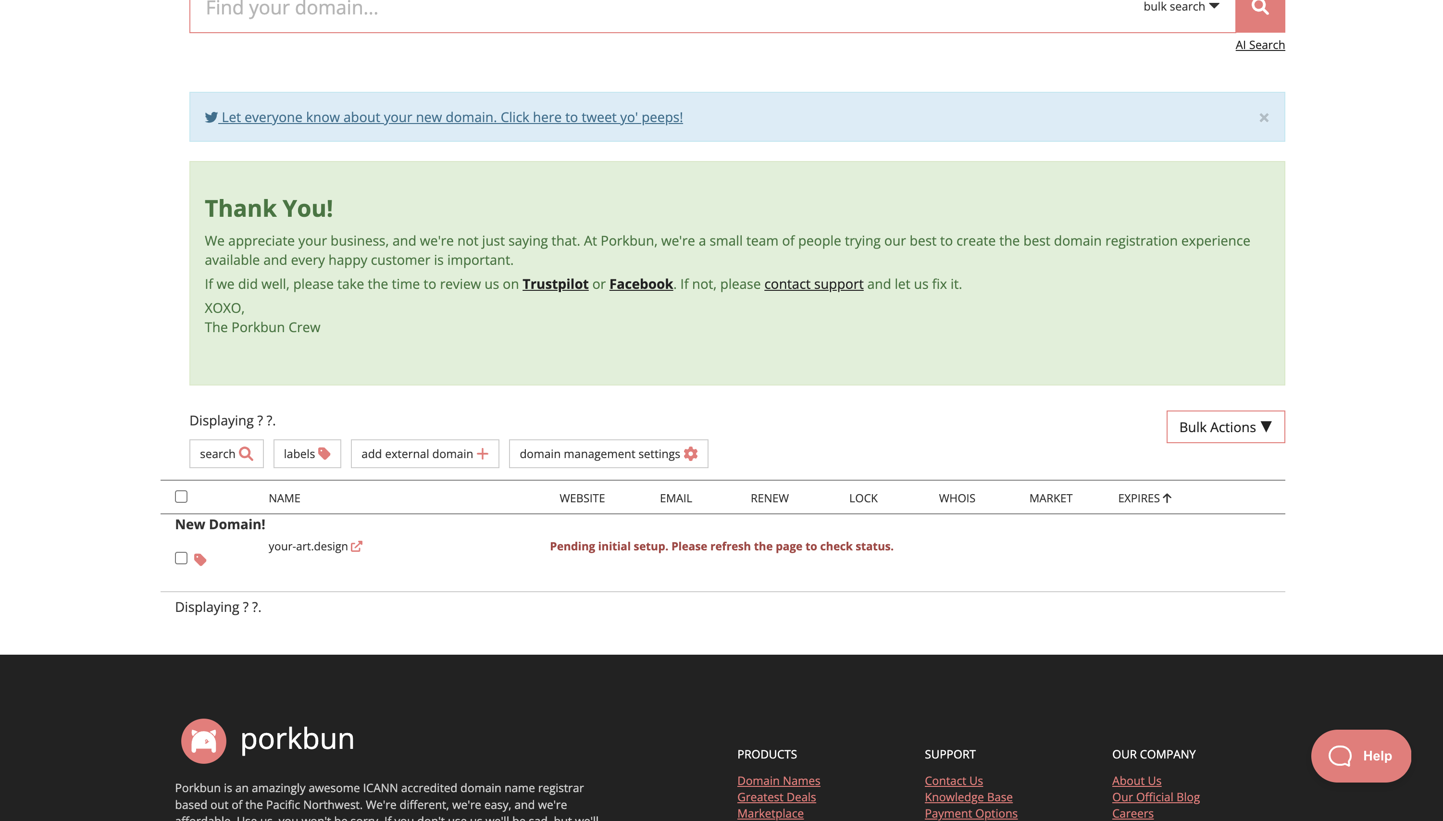Click the Twitter bird icon in banner
1443x821 pixels.
click(211, 117)
